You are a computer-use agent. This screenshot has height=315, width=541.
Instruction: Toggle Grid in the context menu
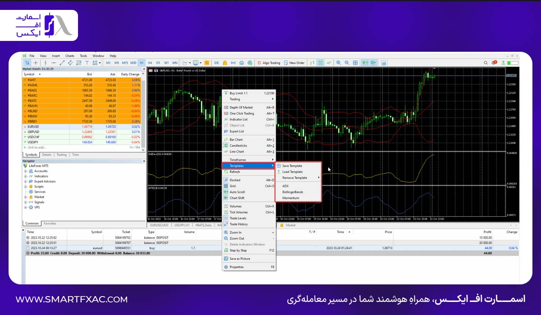(x=249, y=186)
